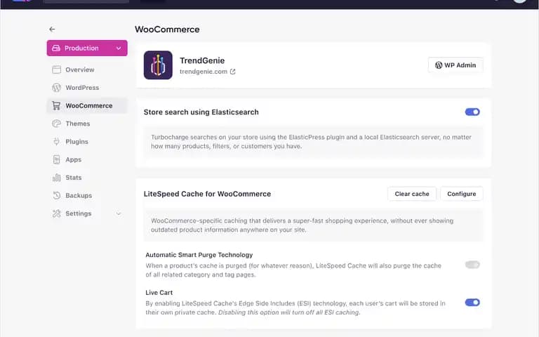Toggle Store search using Elasticsearch switch
The width and height of the screenshot is (539, 337).
pos(472,112)
